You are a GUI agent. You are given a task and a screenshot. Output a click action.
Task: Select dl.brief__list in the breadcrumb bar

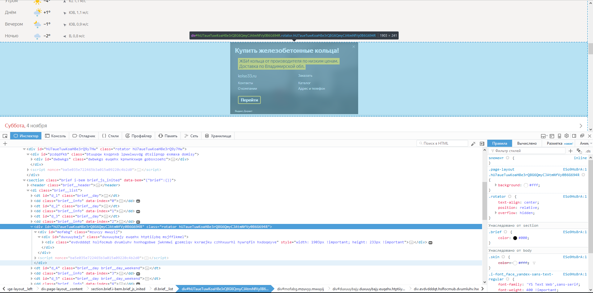click(163, 289)
